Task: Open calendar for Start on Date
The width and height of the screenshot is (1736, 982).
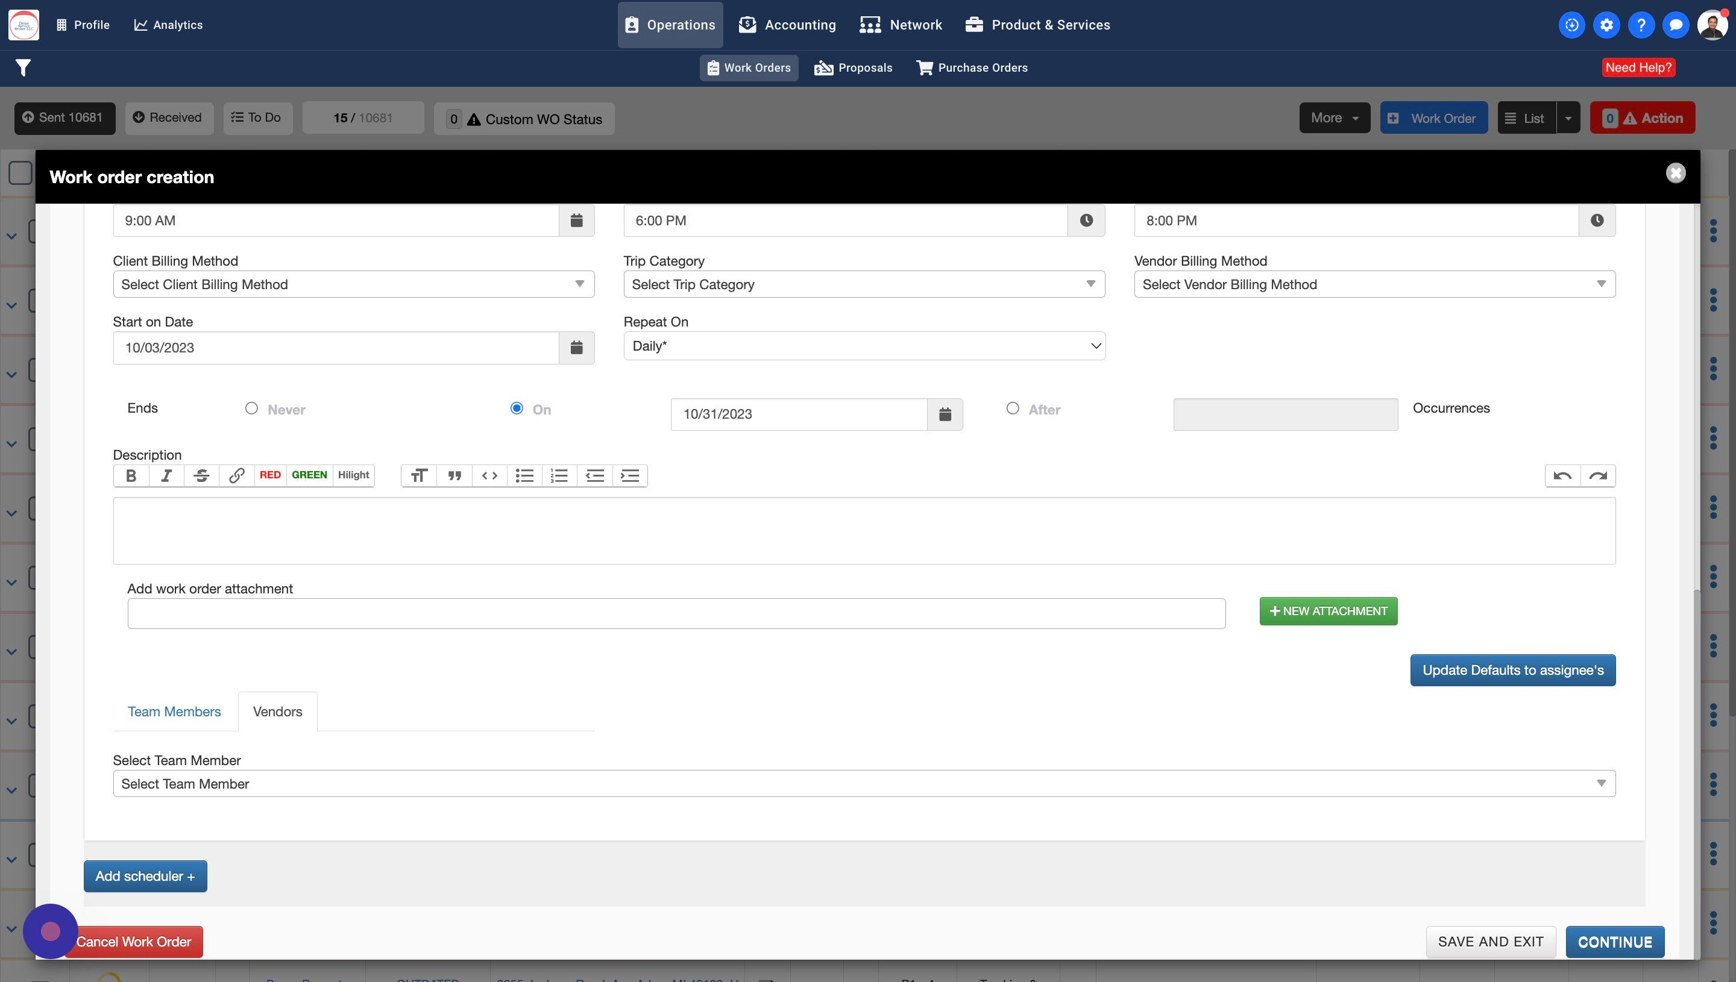Action: [576, 348]
